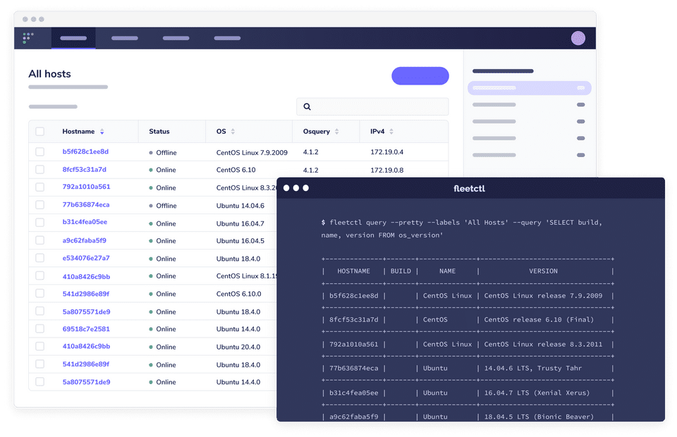The image size is (677, 437).
Task: Open the b31c4fea05ee host page
Action: point(85,222)
